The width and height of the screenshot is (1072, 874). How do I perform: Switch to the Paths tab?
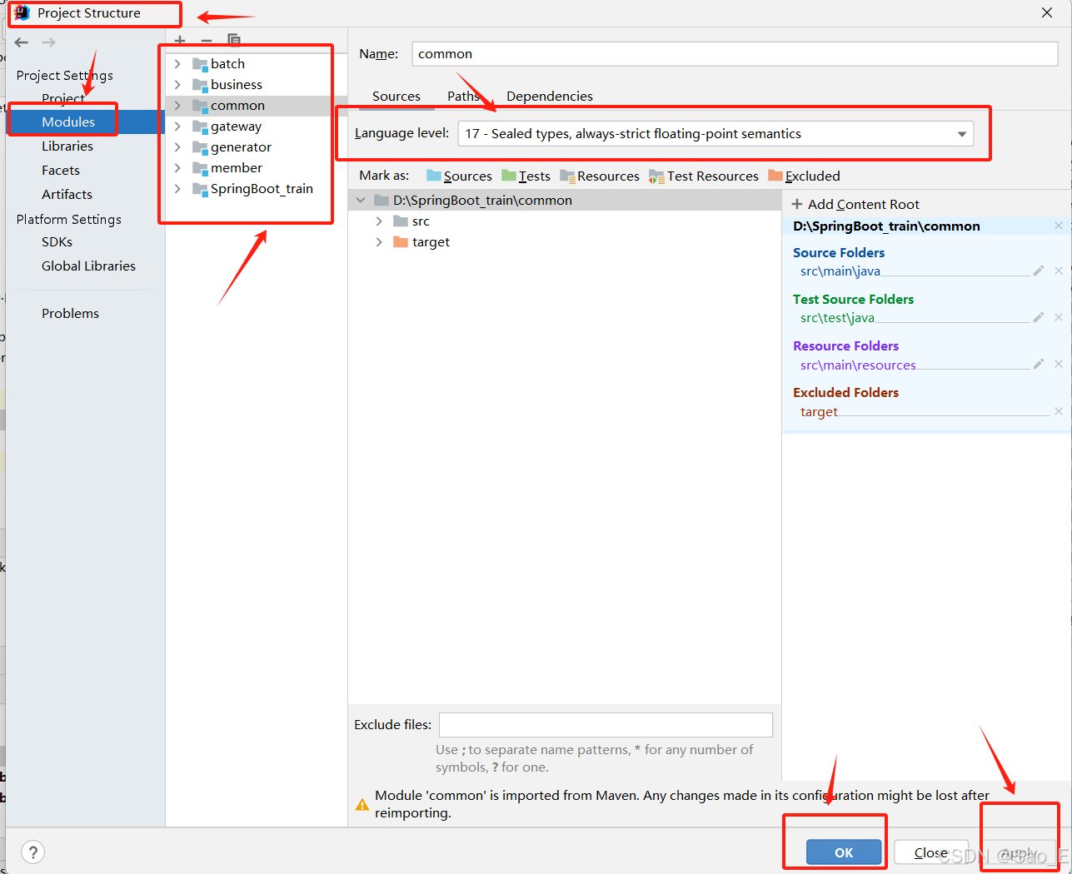click(463, 96)
